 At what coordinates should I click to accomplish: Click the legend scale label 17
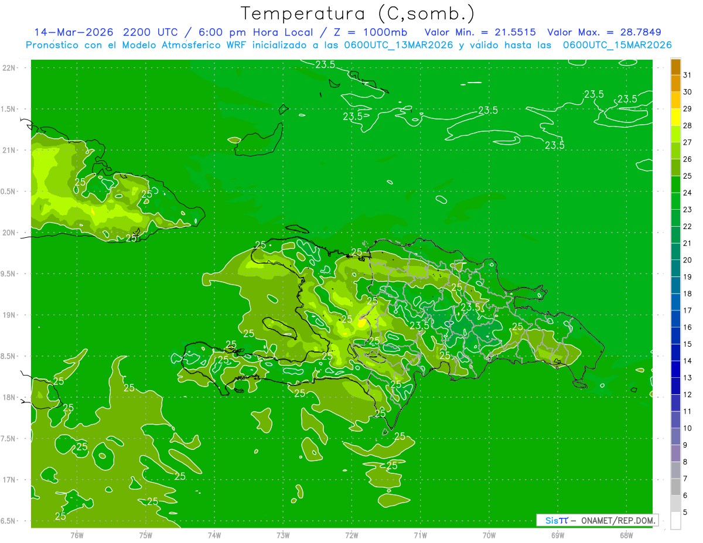tap(688, 310)
